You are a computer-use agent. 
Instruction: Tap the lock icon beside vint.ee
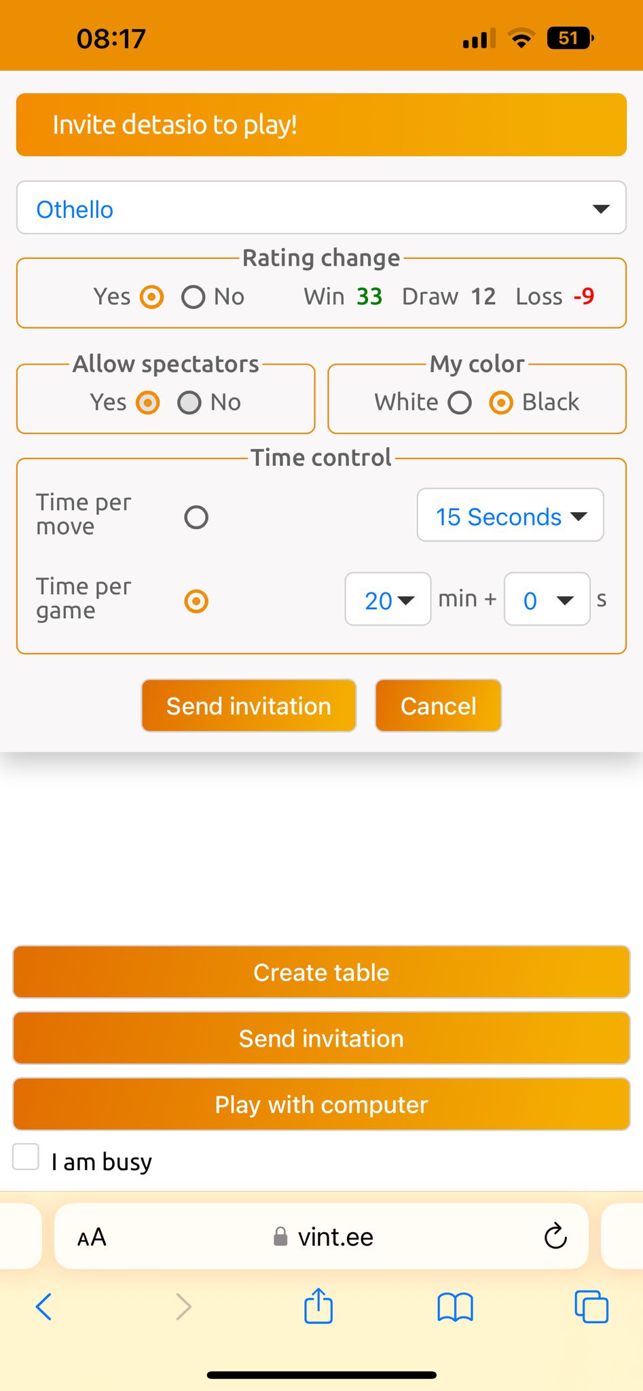pos(280,1237)
